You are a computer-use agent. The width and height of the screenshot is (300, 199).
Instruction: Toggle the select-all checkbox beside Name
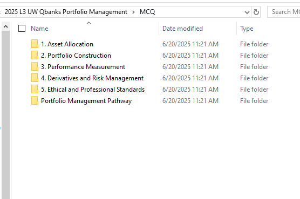(22, 29)
